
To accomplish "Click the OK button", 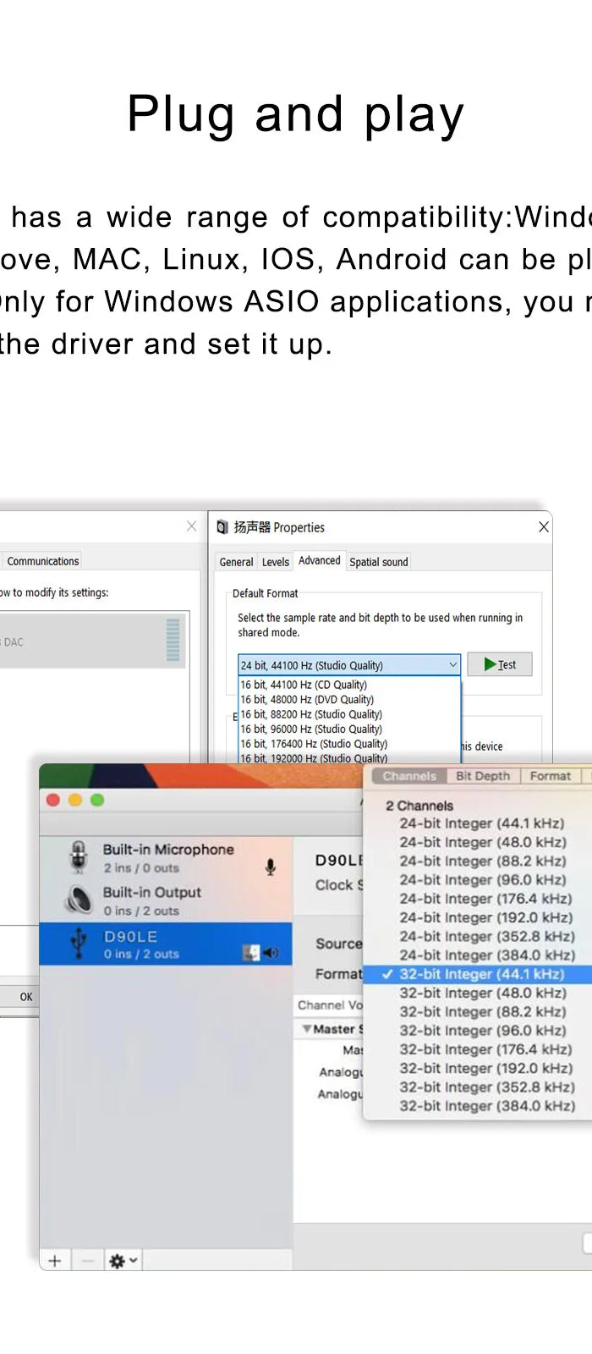I will click(26, 997).
